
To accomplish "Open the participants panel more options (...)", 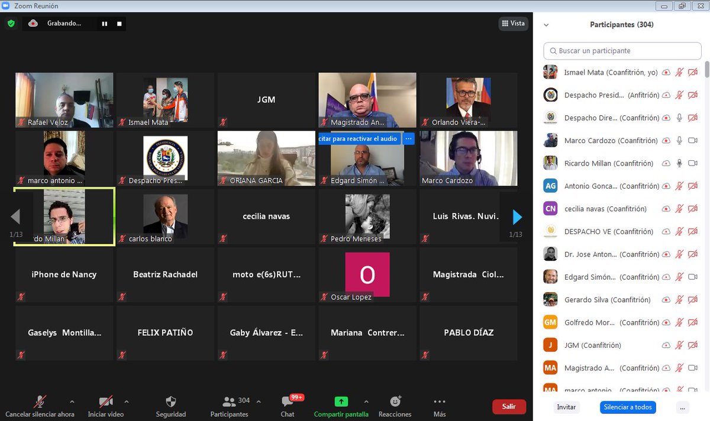I will tap(683, 407).
